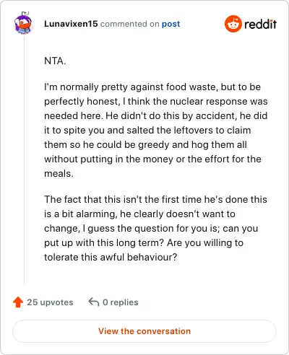
Task: Click the reply arrow icon
Action: (x=94, y=302)
